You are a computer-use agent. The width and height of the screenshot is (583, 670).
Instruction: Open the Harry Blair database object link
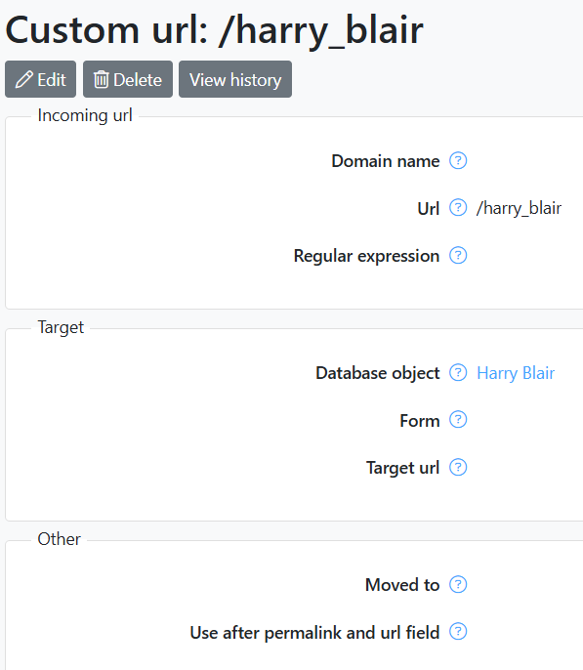[516, 373]
